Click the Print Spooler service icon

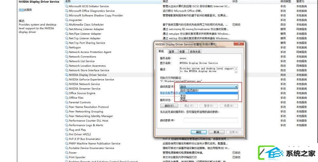click(x=67, y=157)
